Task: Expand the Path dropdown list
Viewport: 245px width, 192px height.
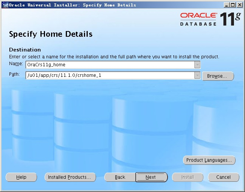Action: (x=197, y=75)
